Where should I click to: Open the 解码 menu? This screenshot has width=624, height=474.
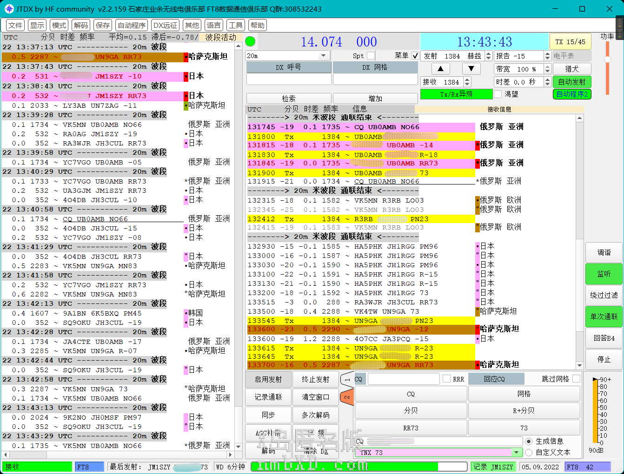81,25
